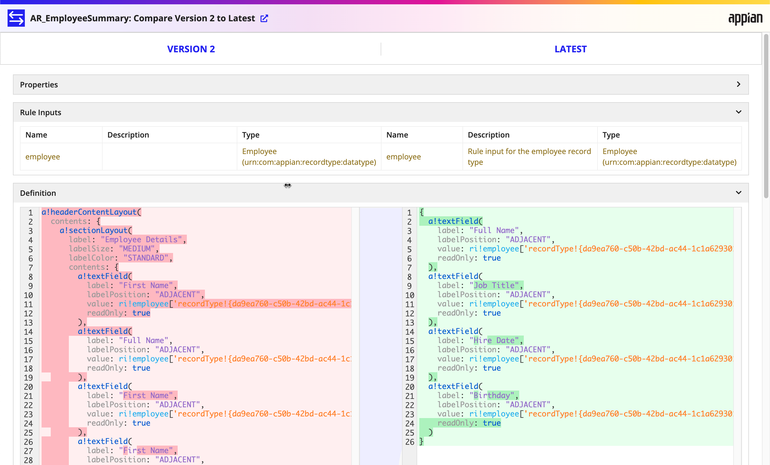Click right table Employee recordtype datatype cell

point(669,157)
